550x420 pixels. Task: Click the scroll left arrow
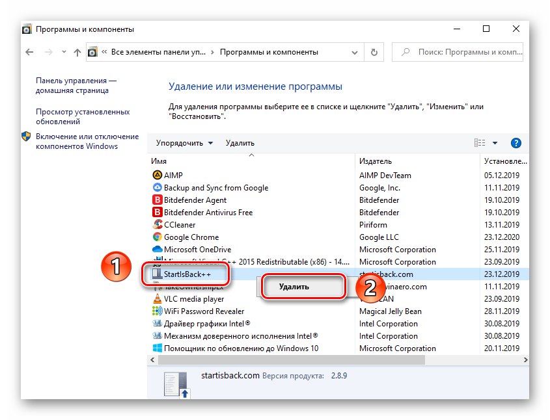152,360
